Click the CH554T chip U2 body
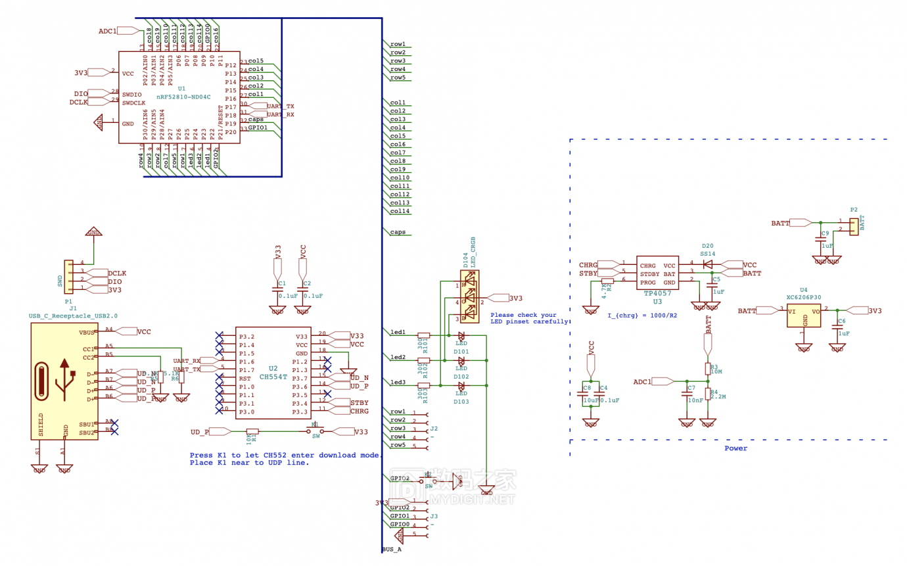Image resolution: width=907 pixels, height=566 pixels. coord(274,374)
